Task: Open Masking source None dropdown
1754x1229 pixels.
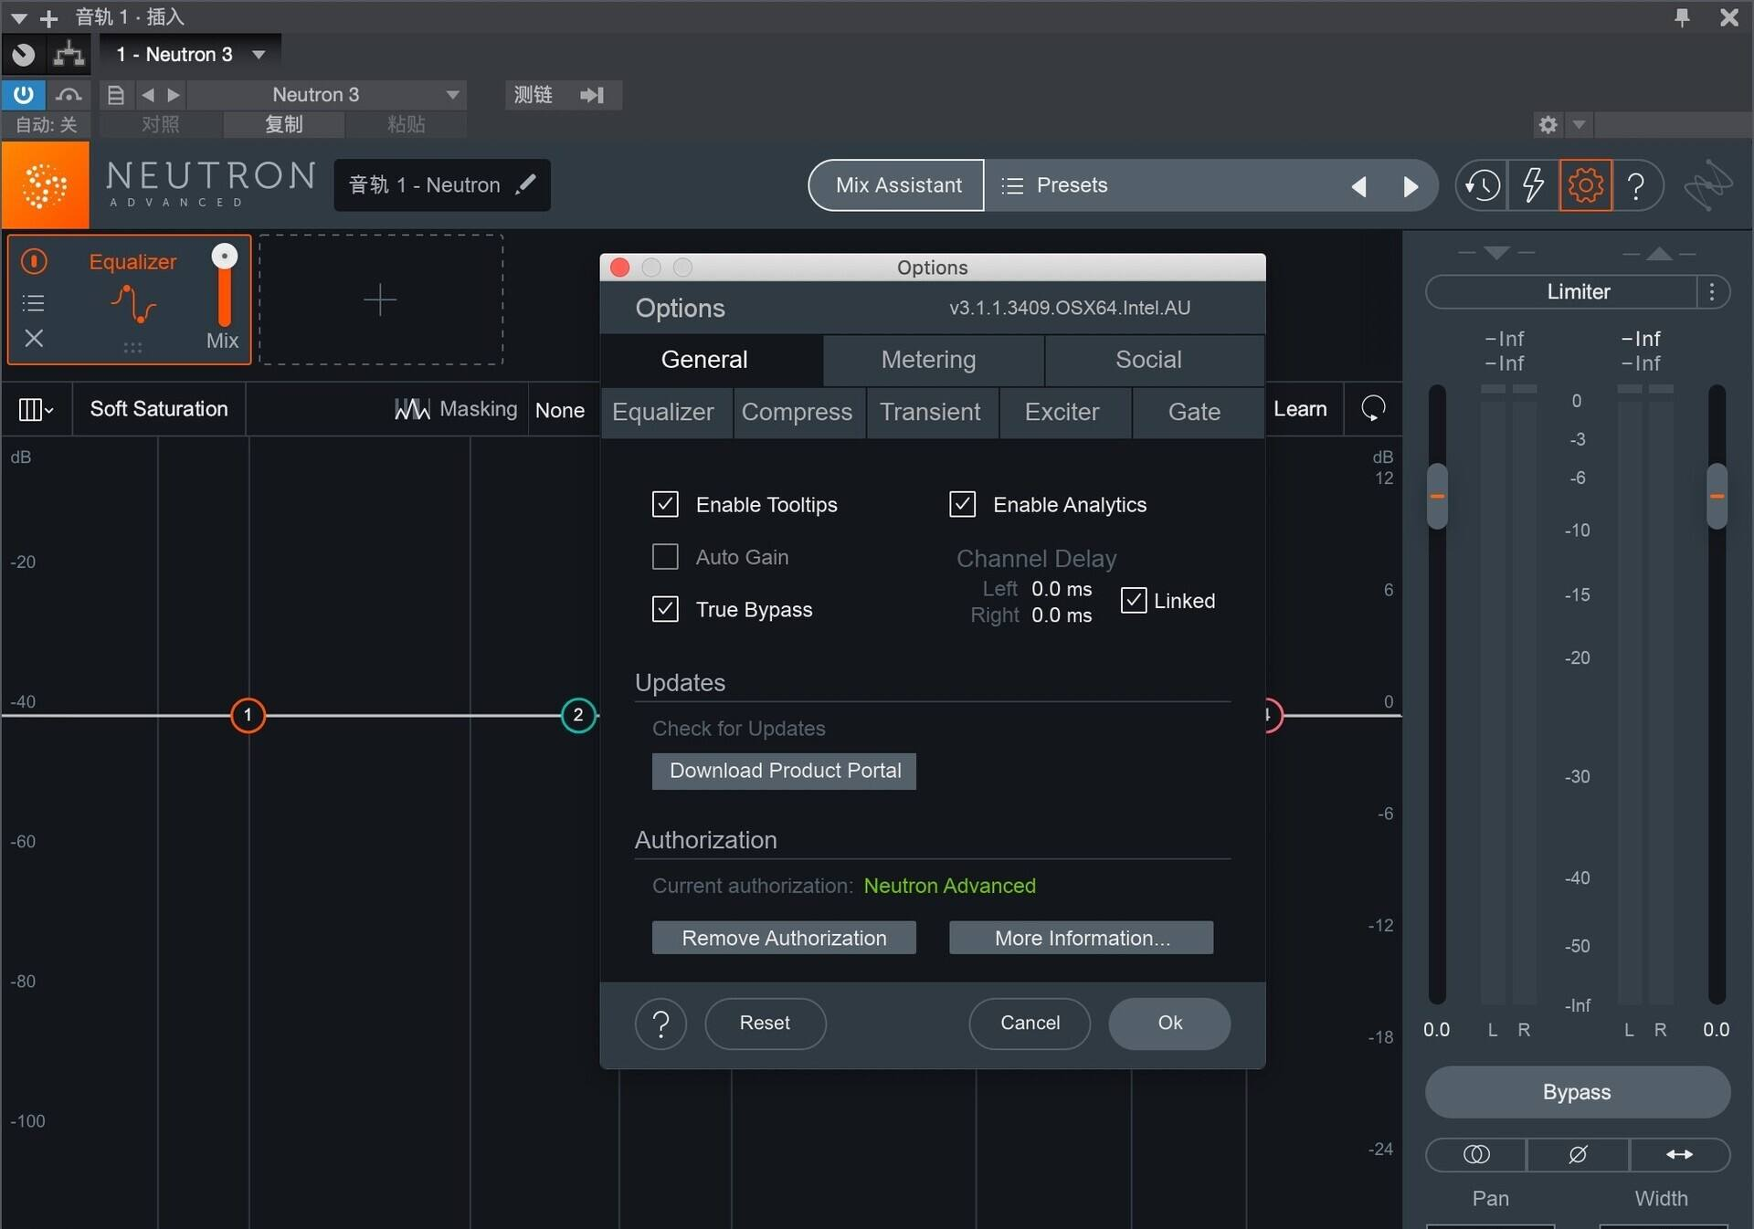Action: 559,410
